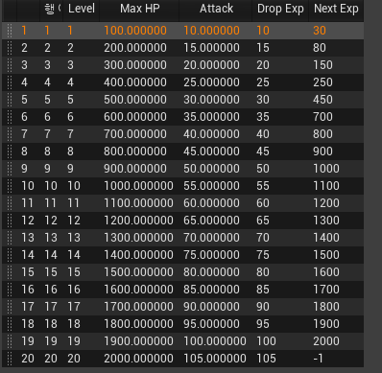Select the Attack cell 60.000000
This screenshot has width=382, height=373.
[x=211, y=203]
